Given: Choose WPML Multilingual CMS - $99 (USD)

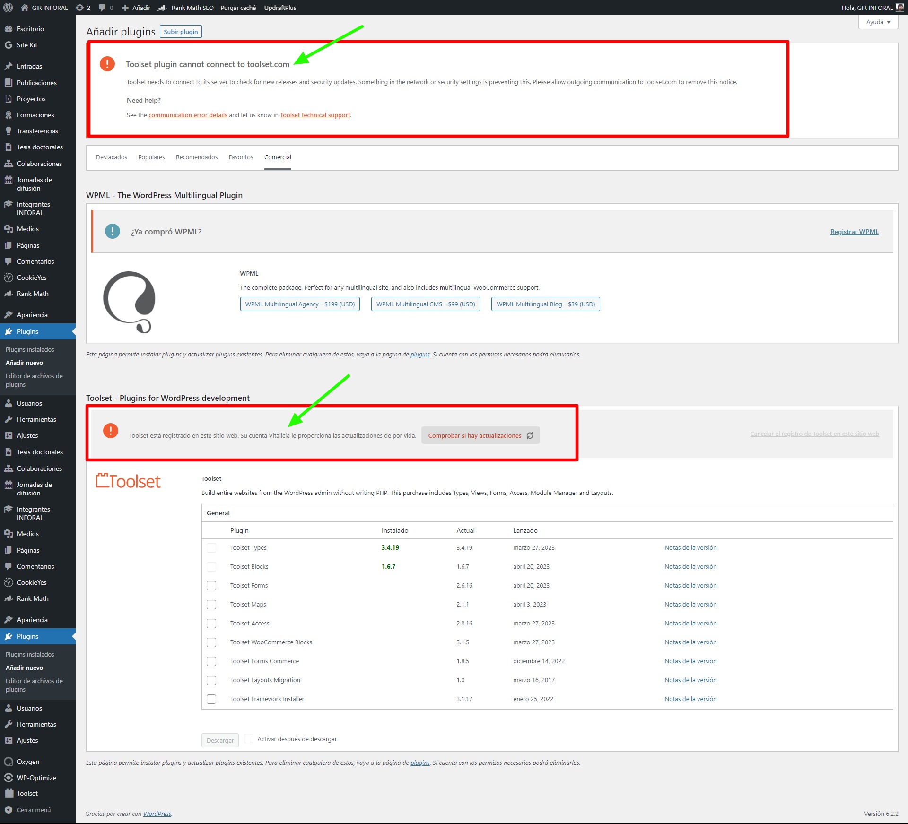Looking at the screenshot, I should click(x=426, y=304).
